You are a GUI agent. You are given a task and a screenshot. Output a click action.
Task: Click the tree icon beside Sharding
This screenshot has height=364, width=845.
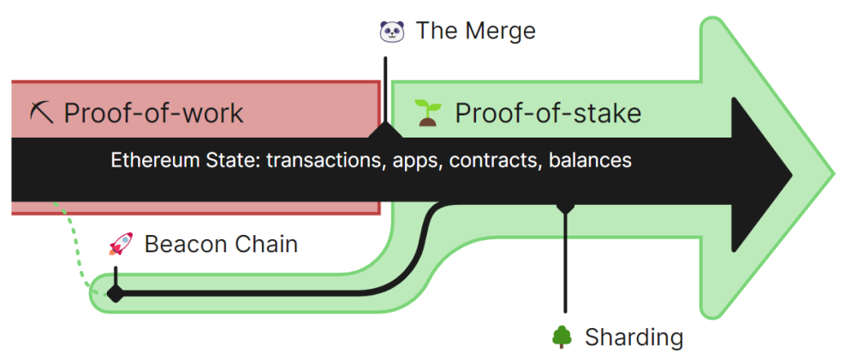point(562,338)
